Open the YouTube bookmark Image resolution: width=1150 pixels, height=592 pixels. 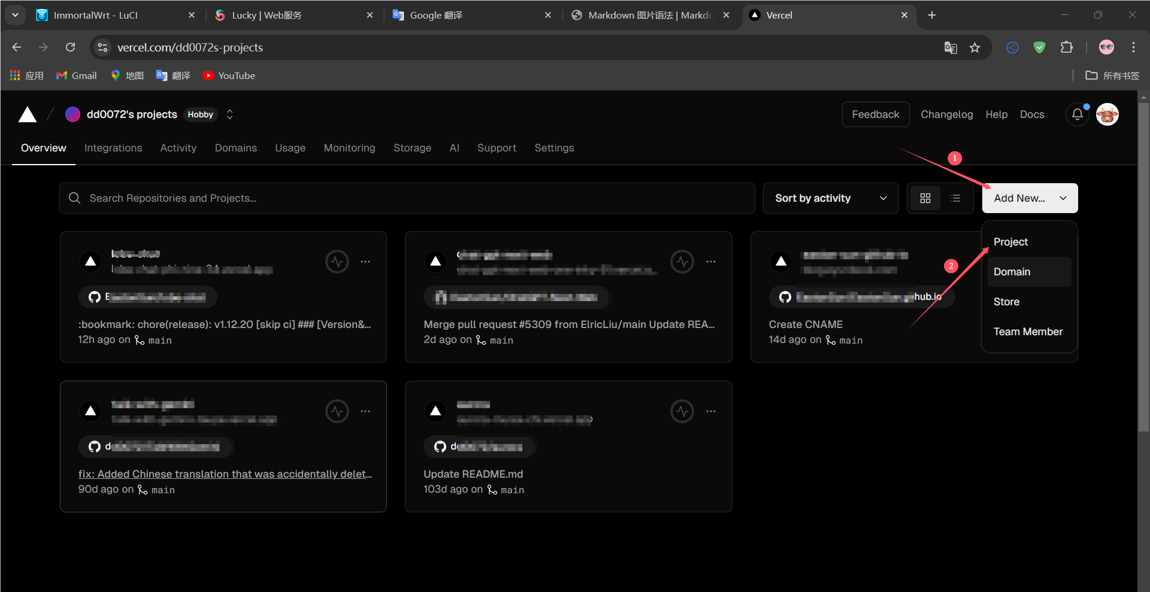229,75
